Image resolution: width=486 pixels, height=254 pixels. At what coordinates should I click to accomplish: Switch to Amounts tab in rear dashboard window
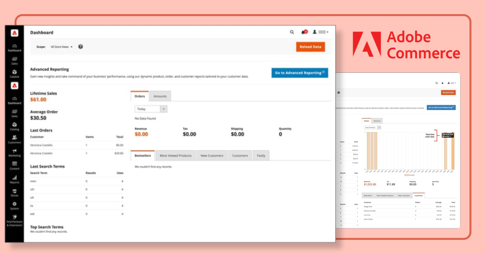(377, 121)
